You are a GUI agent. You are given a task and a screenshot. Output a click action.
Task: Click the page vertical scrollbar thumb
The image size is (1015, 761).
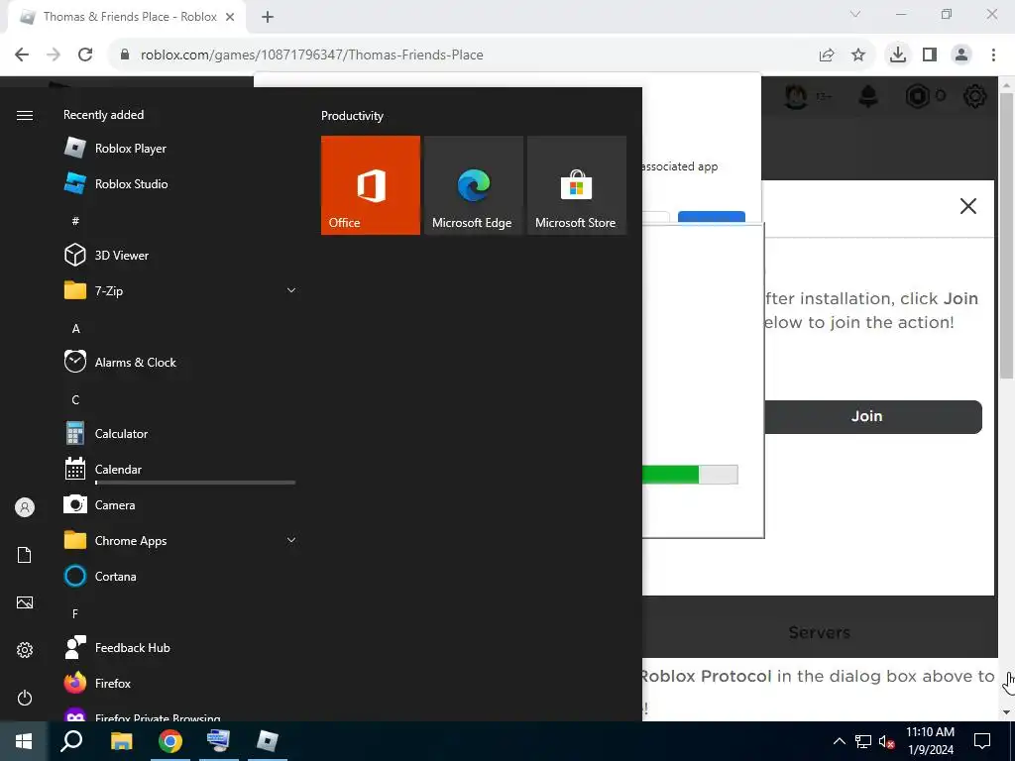click(x=1006, y=236)
